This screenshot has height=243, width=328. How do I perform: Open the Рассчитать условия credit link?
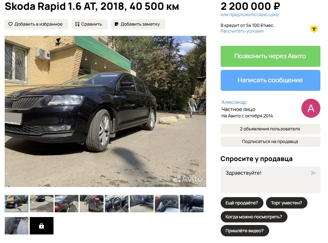(242, 31)
